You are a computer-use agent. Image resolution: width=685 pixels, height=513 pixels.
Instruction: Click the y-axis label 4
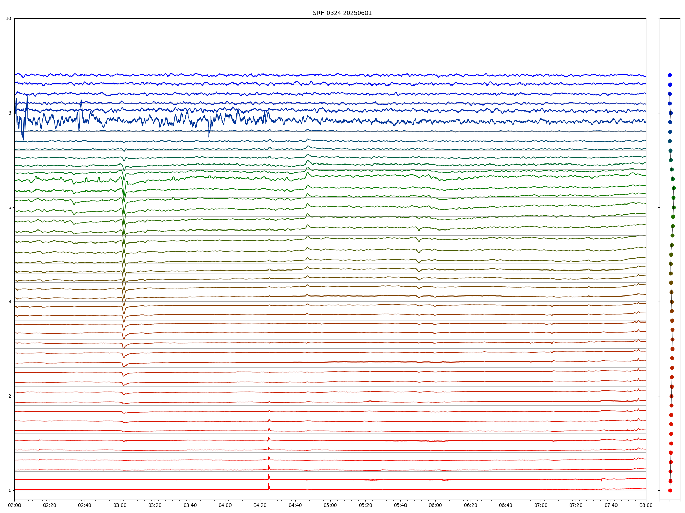[x=10, y=302]
